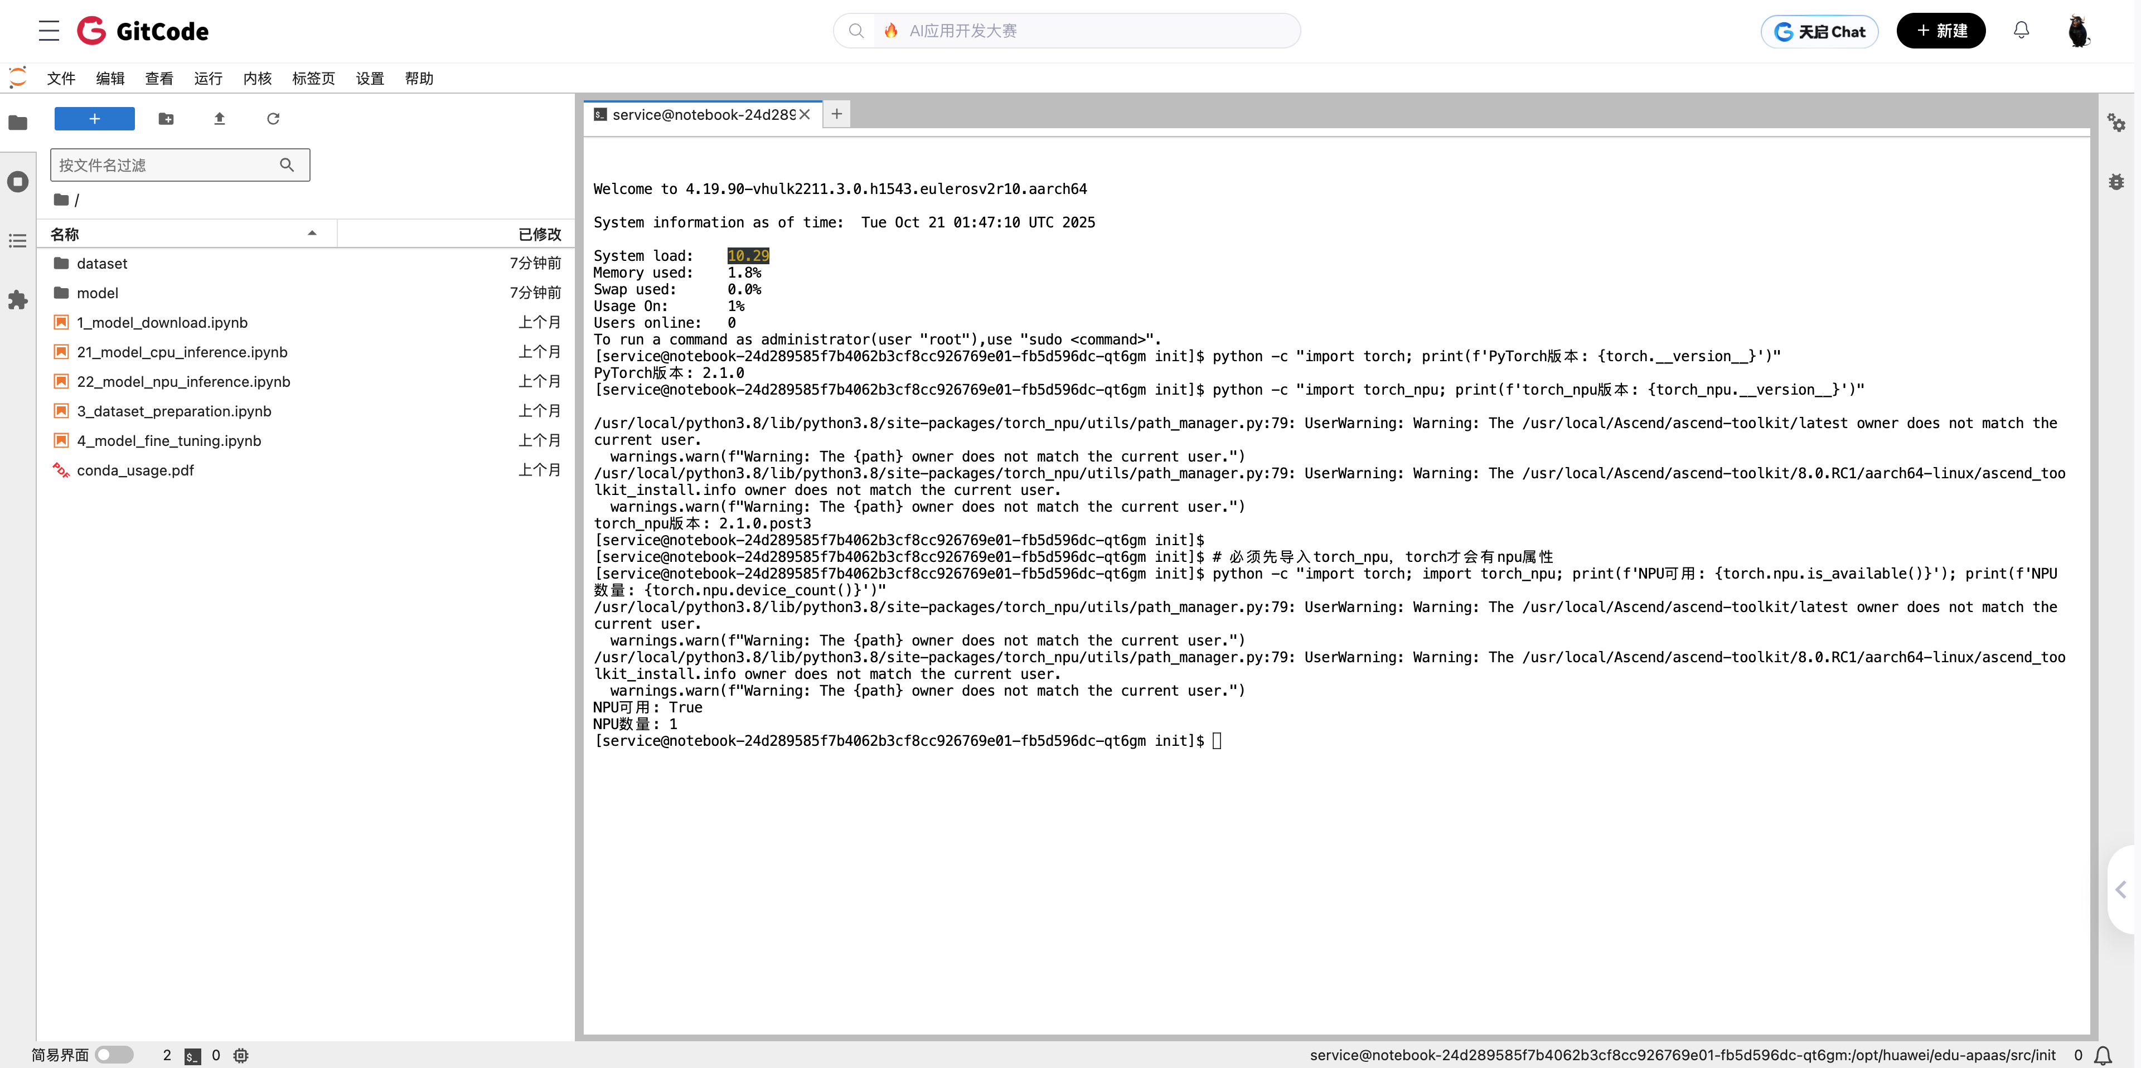Click the upload files icon
This screenshot has width=2141, height=1068.
[220, 119]
